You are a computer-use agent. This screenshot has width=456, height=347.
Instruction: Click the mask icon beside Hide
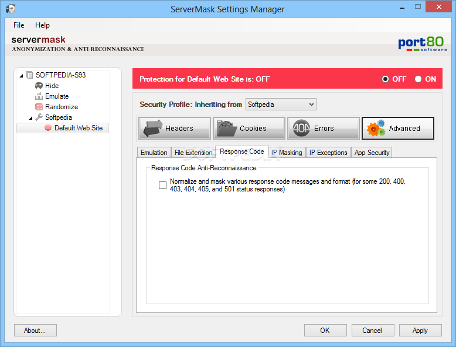(x=39, y=86)
